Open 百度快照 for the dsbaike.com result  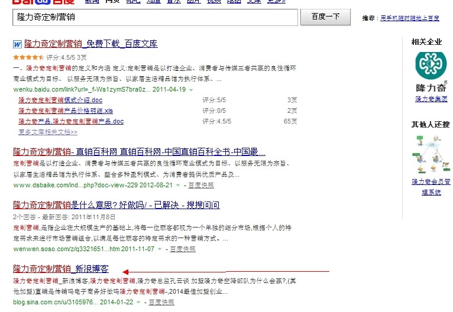tap(201, 186)
